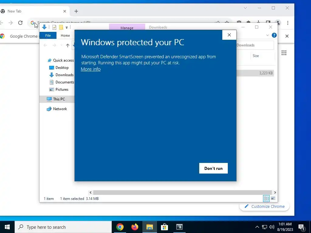311x233 pixels.
Task: Open the volume icon in system tray
Action: (272, 227)
